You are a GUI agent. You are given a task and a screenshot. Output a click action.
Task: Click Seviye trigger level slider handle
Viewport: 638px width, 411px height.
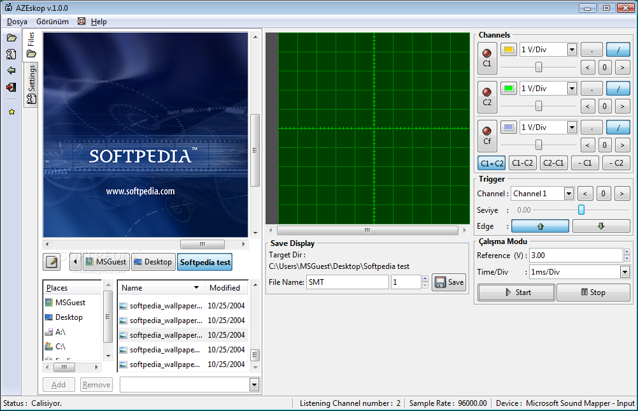tap(581, 210)
